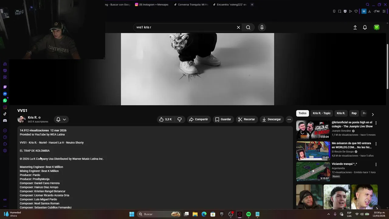Open the extensions cube icon in sidebar

click(5, 144)
